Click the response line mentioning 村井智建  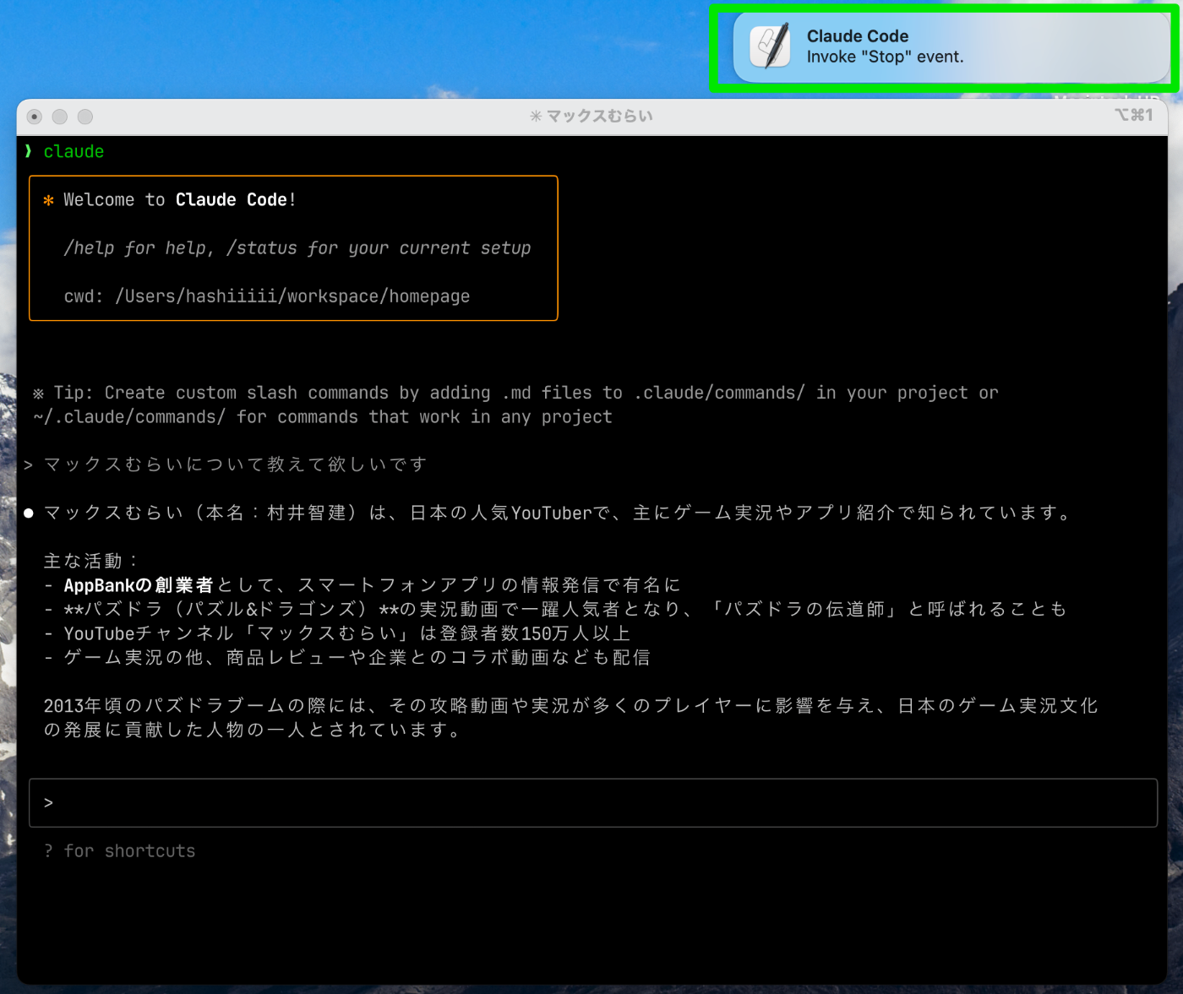point(558,513)
